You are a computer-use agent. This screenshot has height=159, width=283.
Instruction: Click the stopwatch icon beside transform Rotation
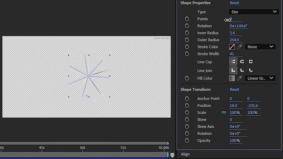[187, 134]
